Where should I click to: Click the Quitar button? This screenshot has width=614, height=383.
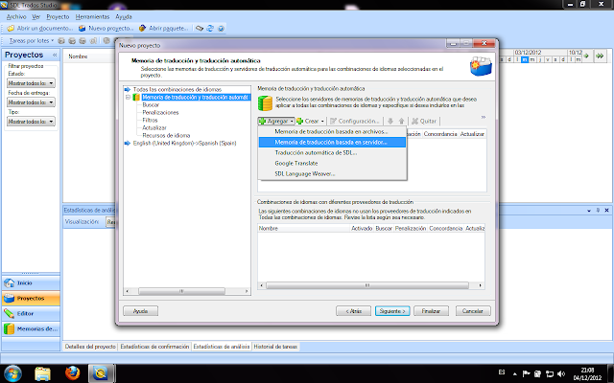point(424,122)
